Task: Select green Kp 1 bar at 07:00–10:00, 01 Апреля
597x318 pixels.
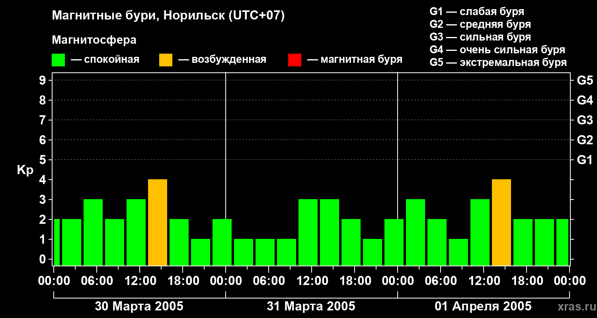Action: [x=458, y=252]
